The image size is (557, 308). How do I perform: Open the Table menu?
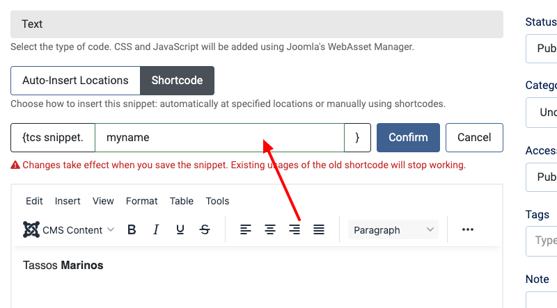(x=182, y=201)
